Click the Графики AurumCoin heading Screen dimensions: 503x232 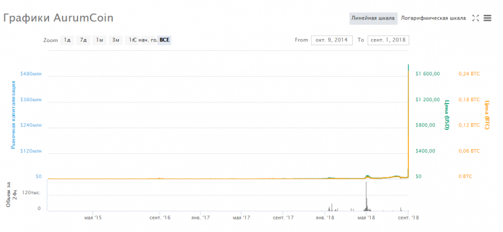point(58,18)
